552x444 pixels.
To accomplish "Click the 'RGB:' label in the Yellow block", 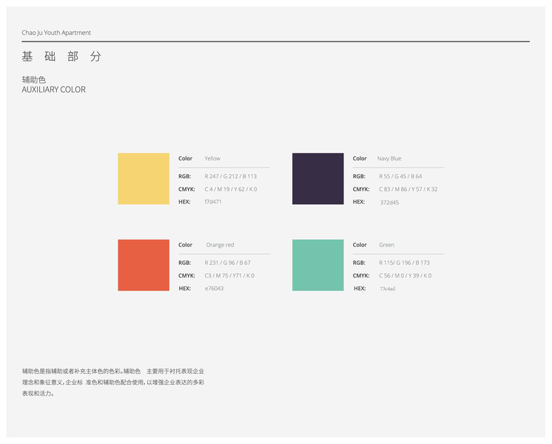I will click(185, 176).
